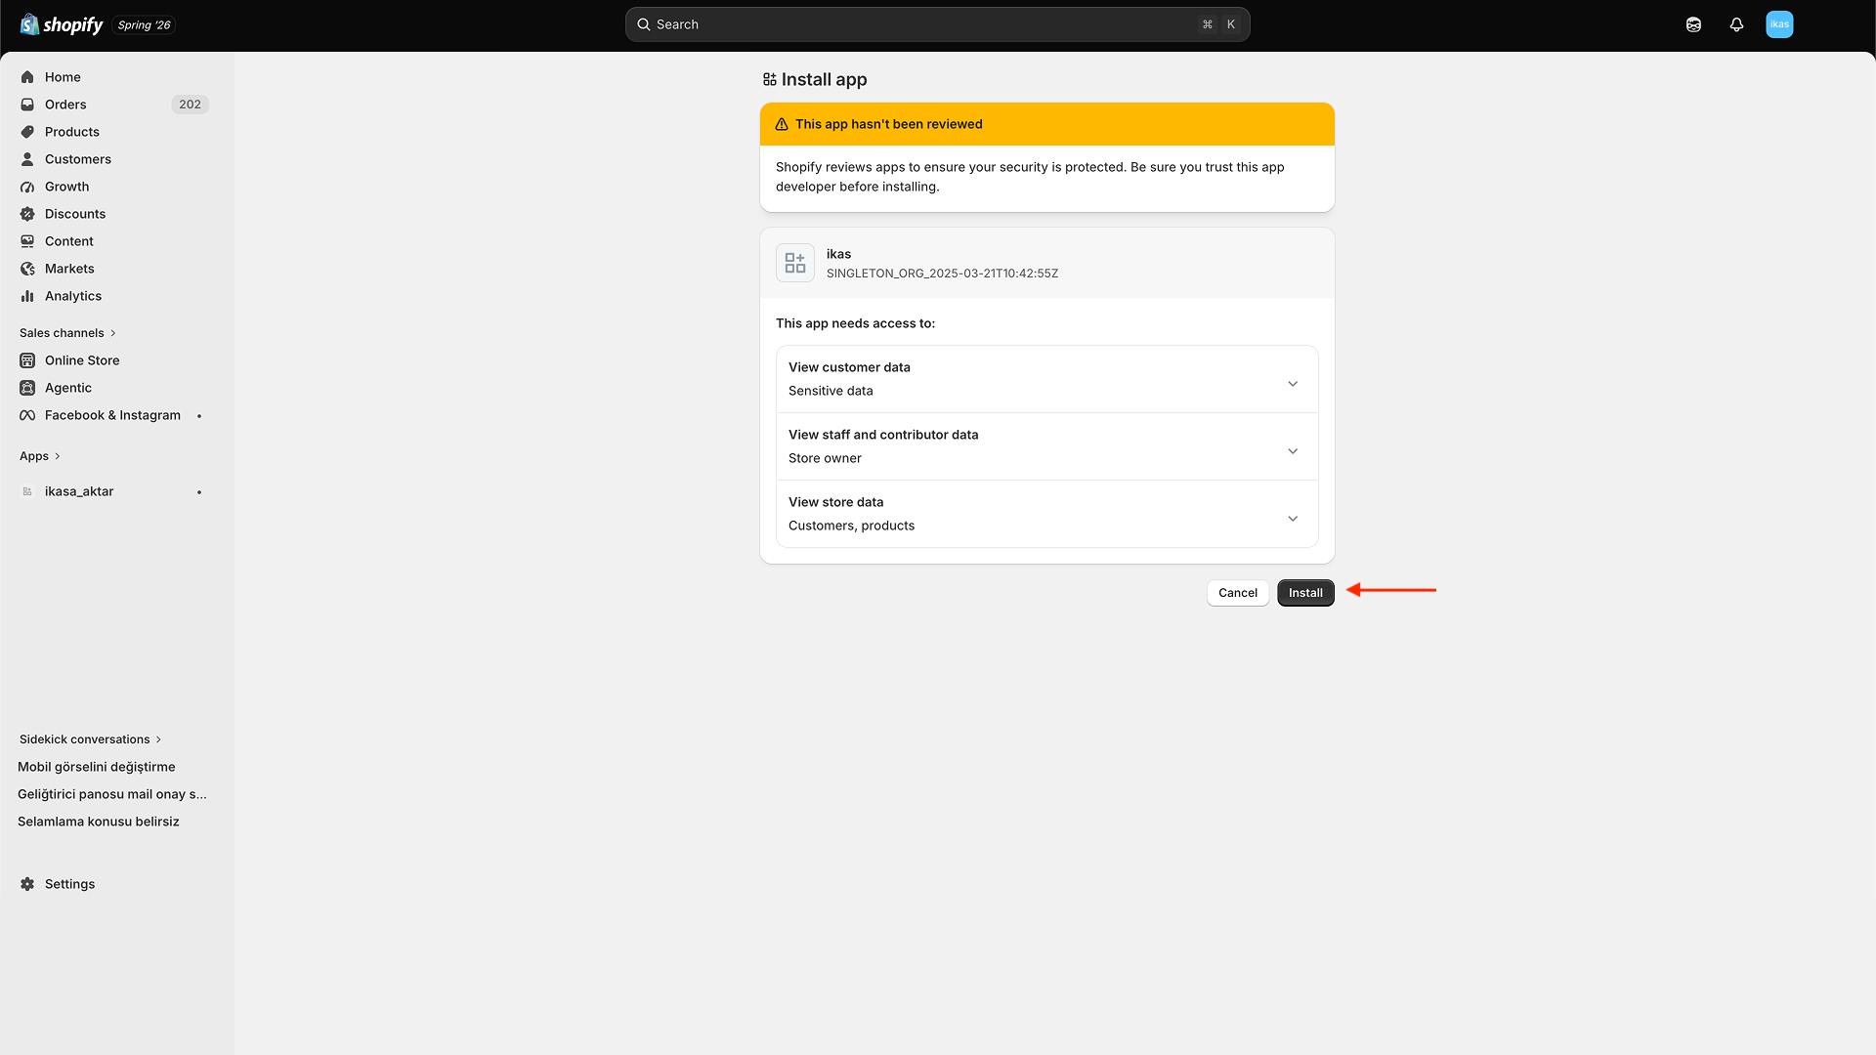The width and height of the screenshot is (1876, 1055).
Task: Click the warning triangle in yellow banner
Action: 782,124
